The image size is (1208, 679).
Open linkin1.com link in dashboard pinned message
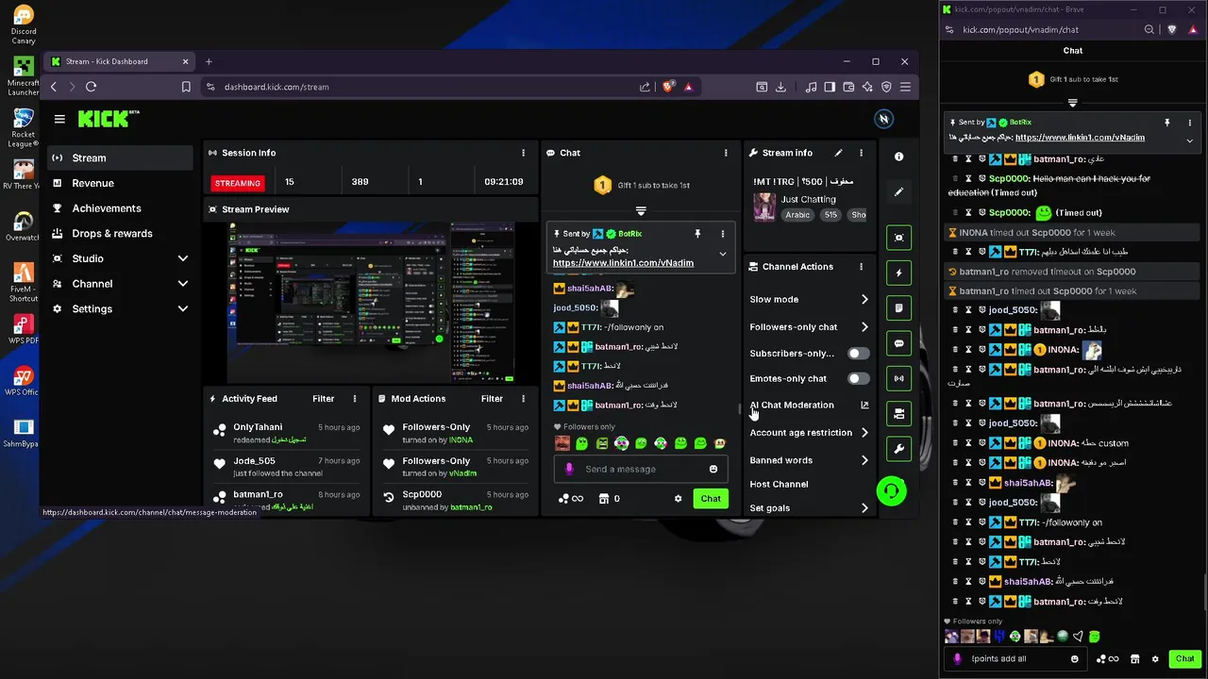[623, 263]
